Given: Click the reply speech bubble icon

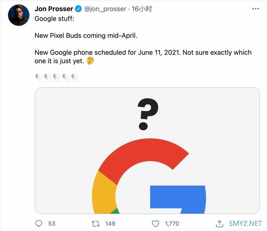Looking at the screenshot, I should (38, 224).
